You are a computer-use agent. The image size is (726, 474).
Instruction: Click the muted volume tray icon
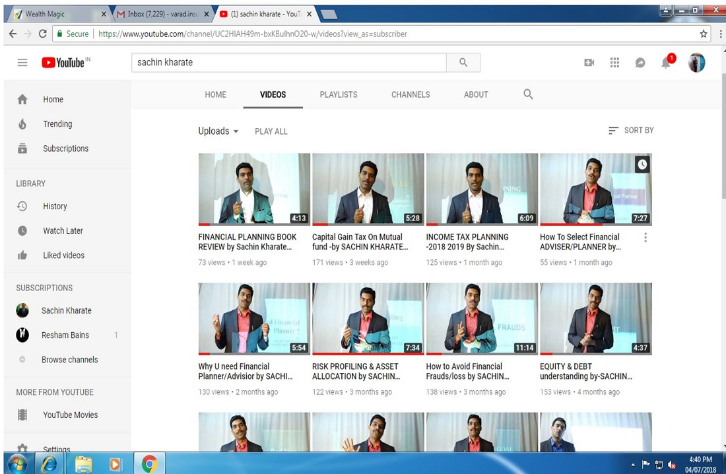click(672, 465)
